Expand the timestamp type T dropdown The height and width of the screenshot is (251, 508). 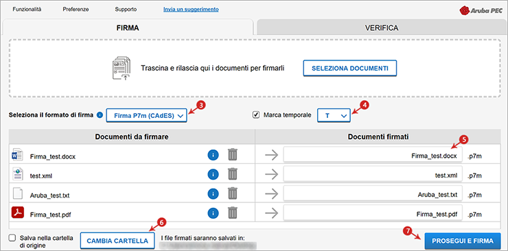tap(334, 115)
